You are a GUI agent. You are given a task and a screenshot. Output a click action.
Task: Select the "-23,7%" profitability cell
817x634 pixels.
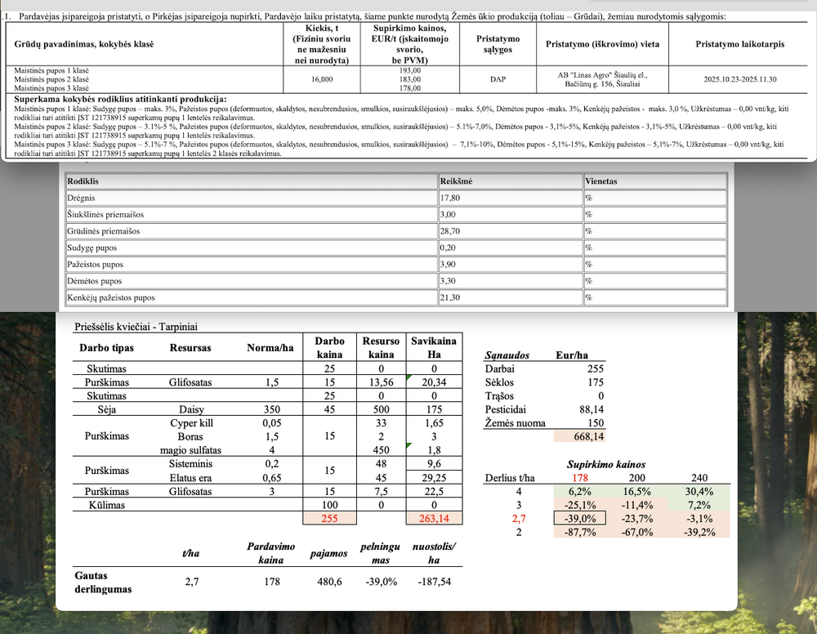point(636,518)
